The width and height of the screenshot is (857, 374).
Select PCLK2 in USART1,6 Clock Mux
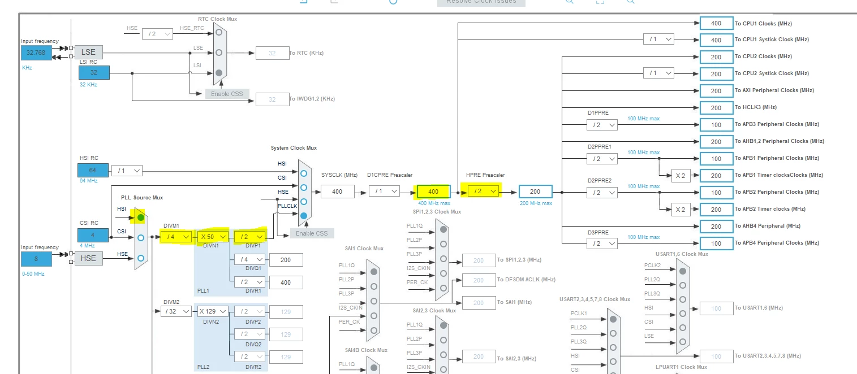tap(683, 271)
